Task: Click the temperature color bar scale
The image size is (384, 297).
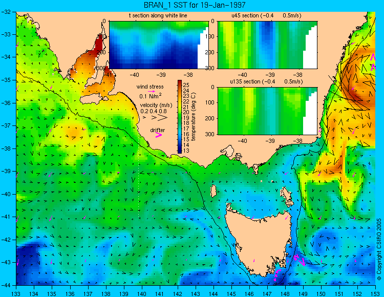Action: coord(180,117)
